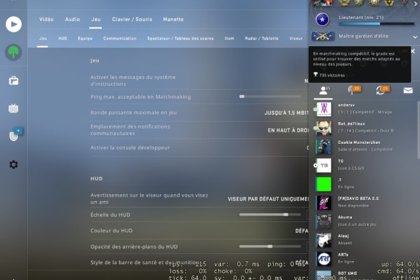Open the inventory briefcase icon
The image size is (420, 280).
tap(13, 80)
